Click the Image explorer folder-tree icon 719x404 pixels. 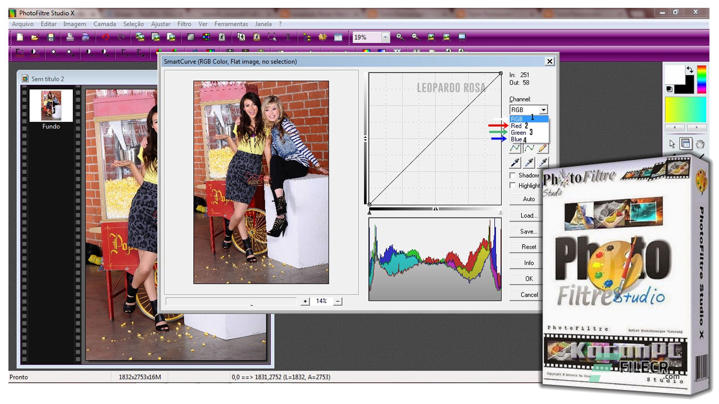click(307, 38)
